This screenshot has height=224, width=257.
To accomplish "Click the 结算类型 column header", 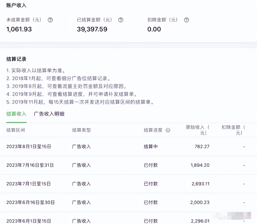I will click(x=81, y=130).
